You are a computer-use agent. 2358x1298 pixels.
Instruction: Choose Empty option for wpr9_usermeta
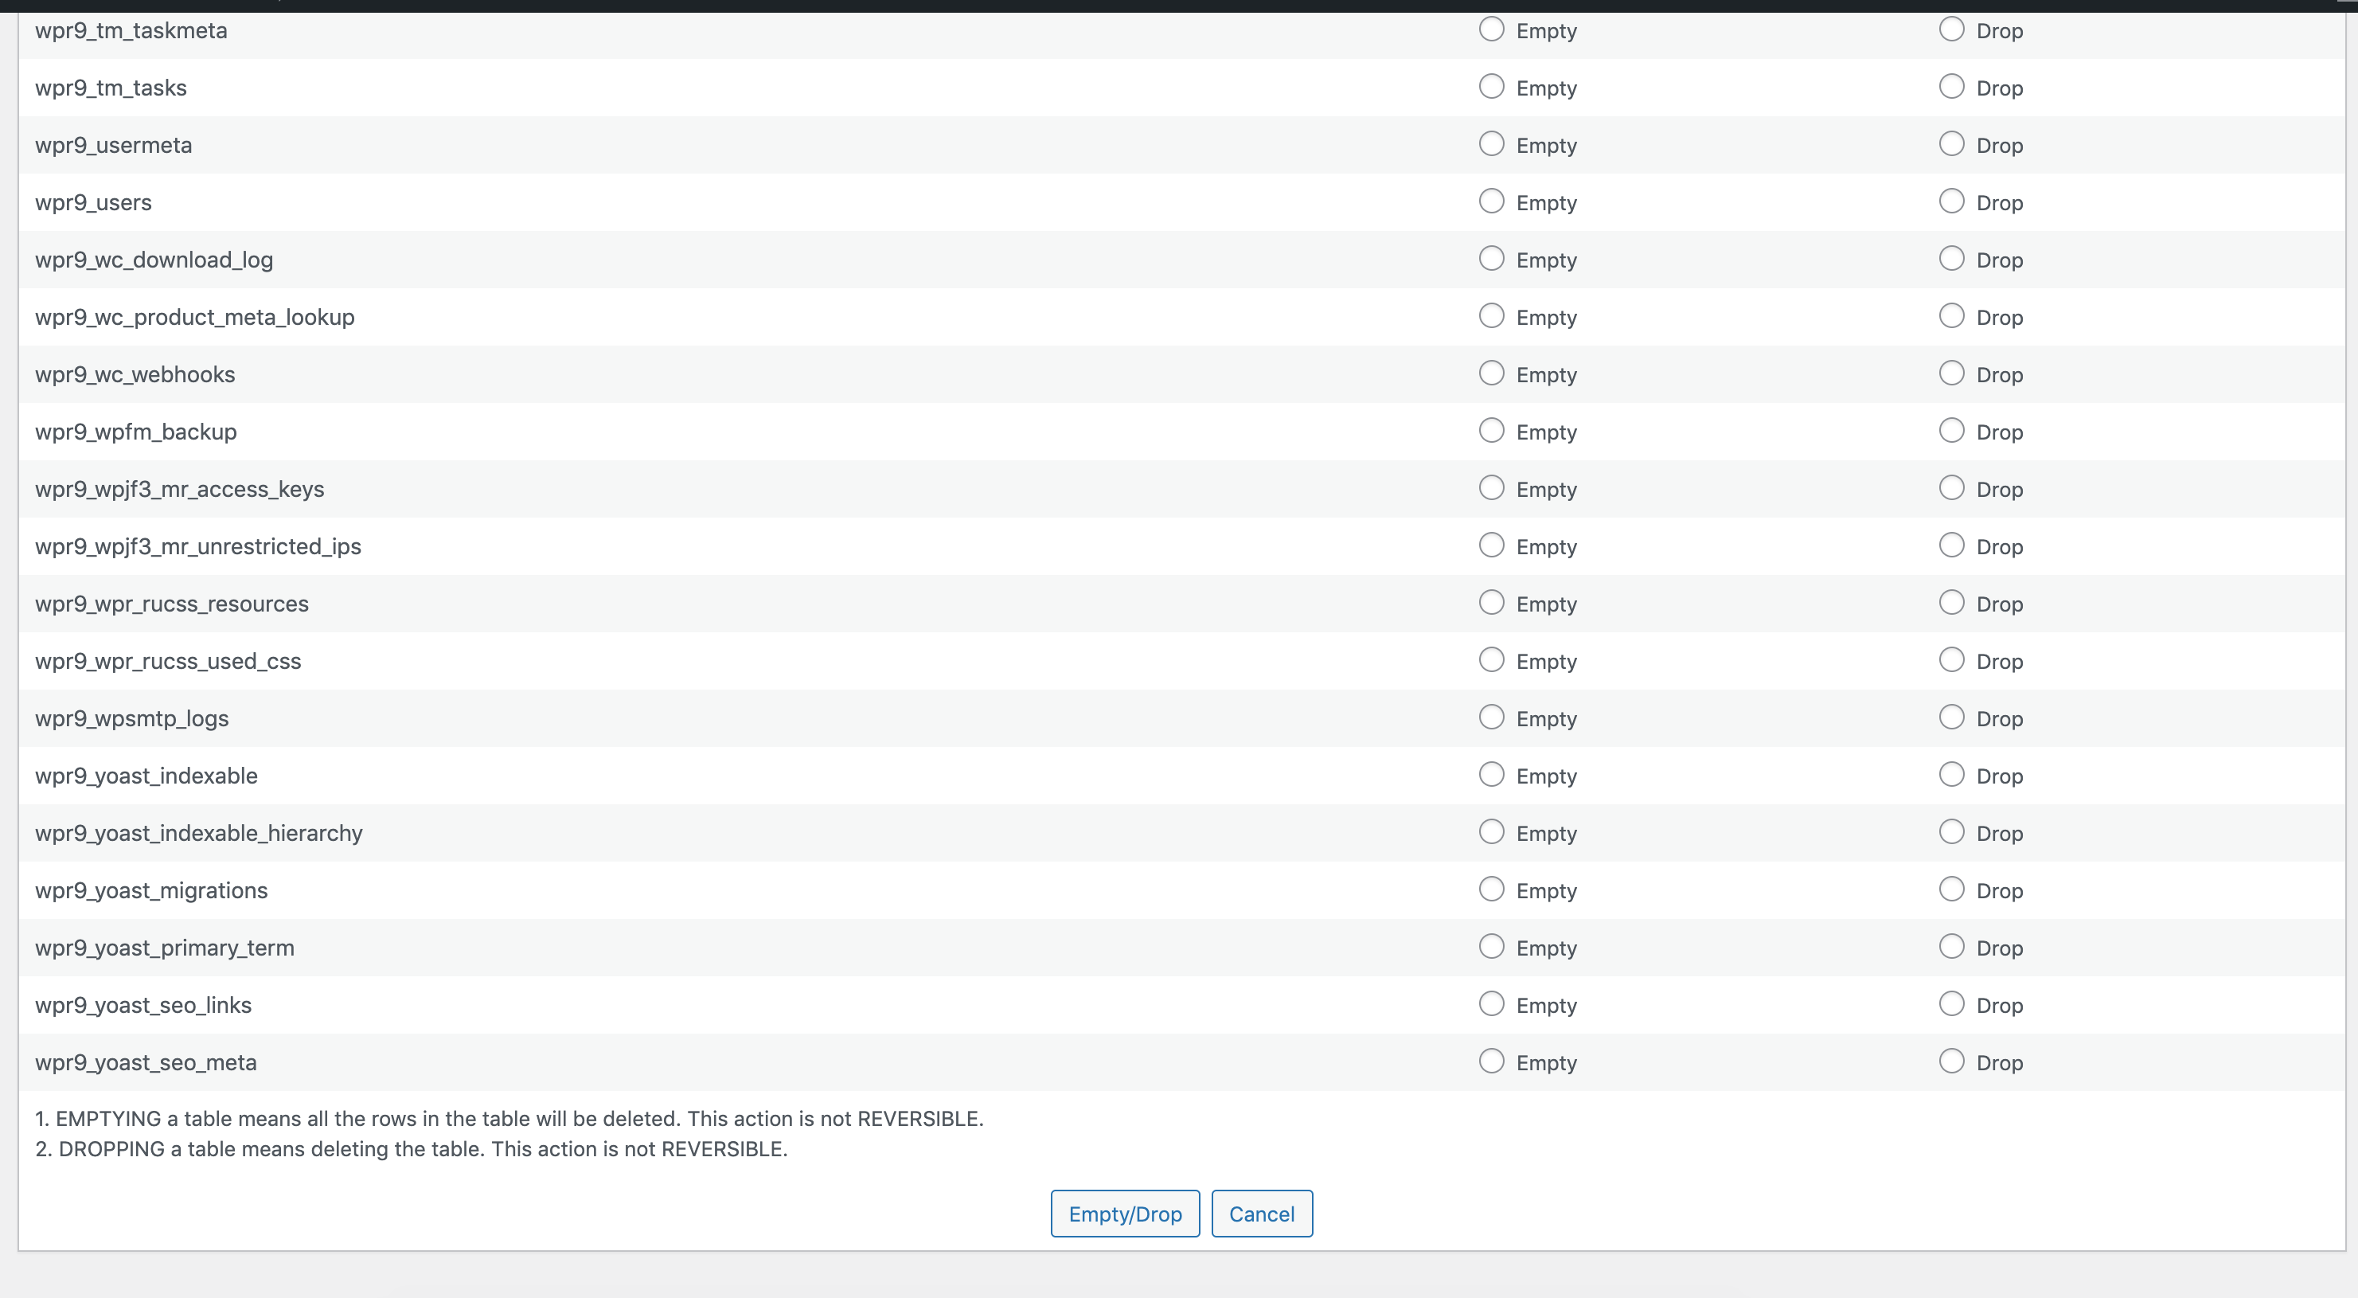click(1491, 143)
